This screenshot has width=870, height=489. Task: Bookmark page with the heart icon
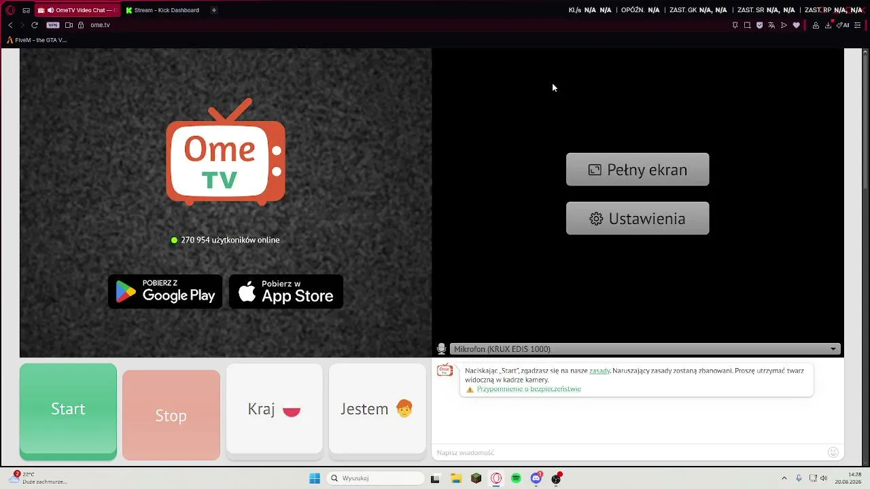pos(796,25)
